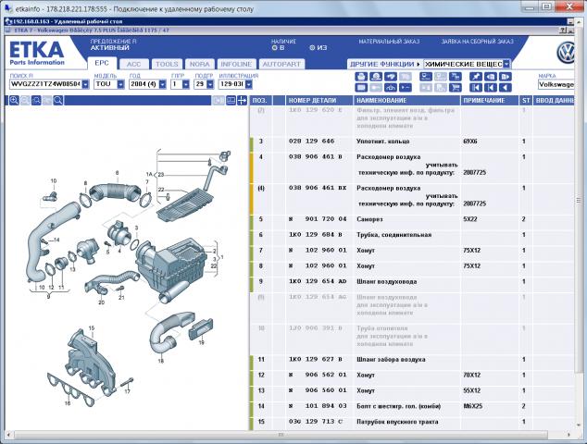Viewport: 587px width, 444px height.
Task: Click the catalog page-back icon beside pushpin
Action: pyautogui.click(x=491, y=77)
